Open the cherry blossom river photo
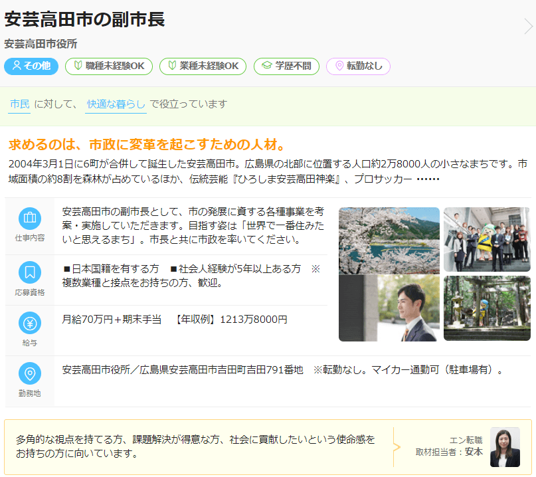Screen dimensions: 536x477 pyautogui.click(x=389, y=240)
